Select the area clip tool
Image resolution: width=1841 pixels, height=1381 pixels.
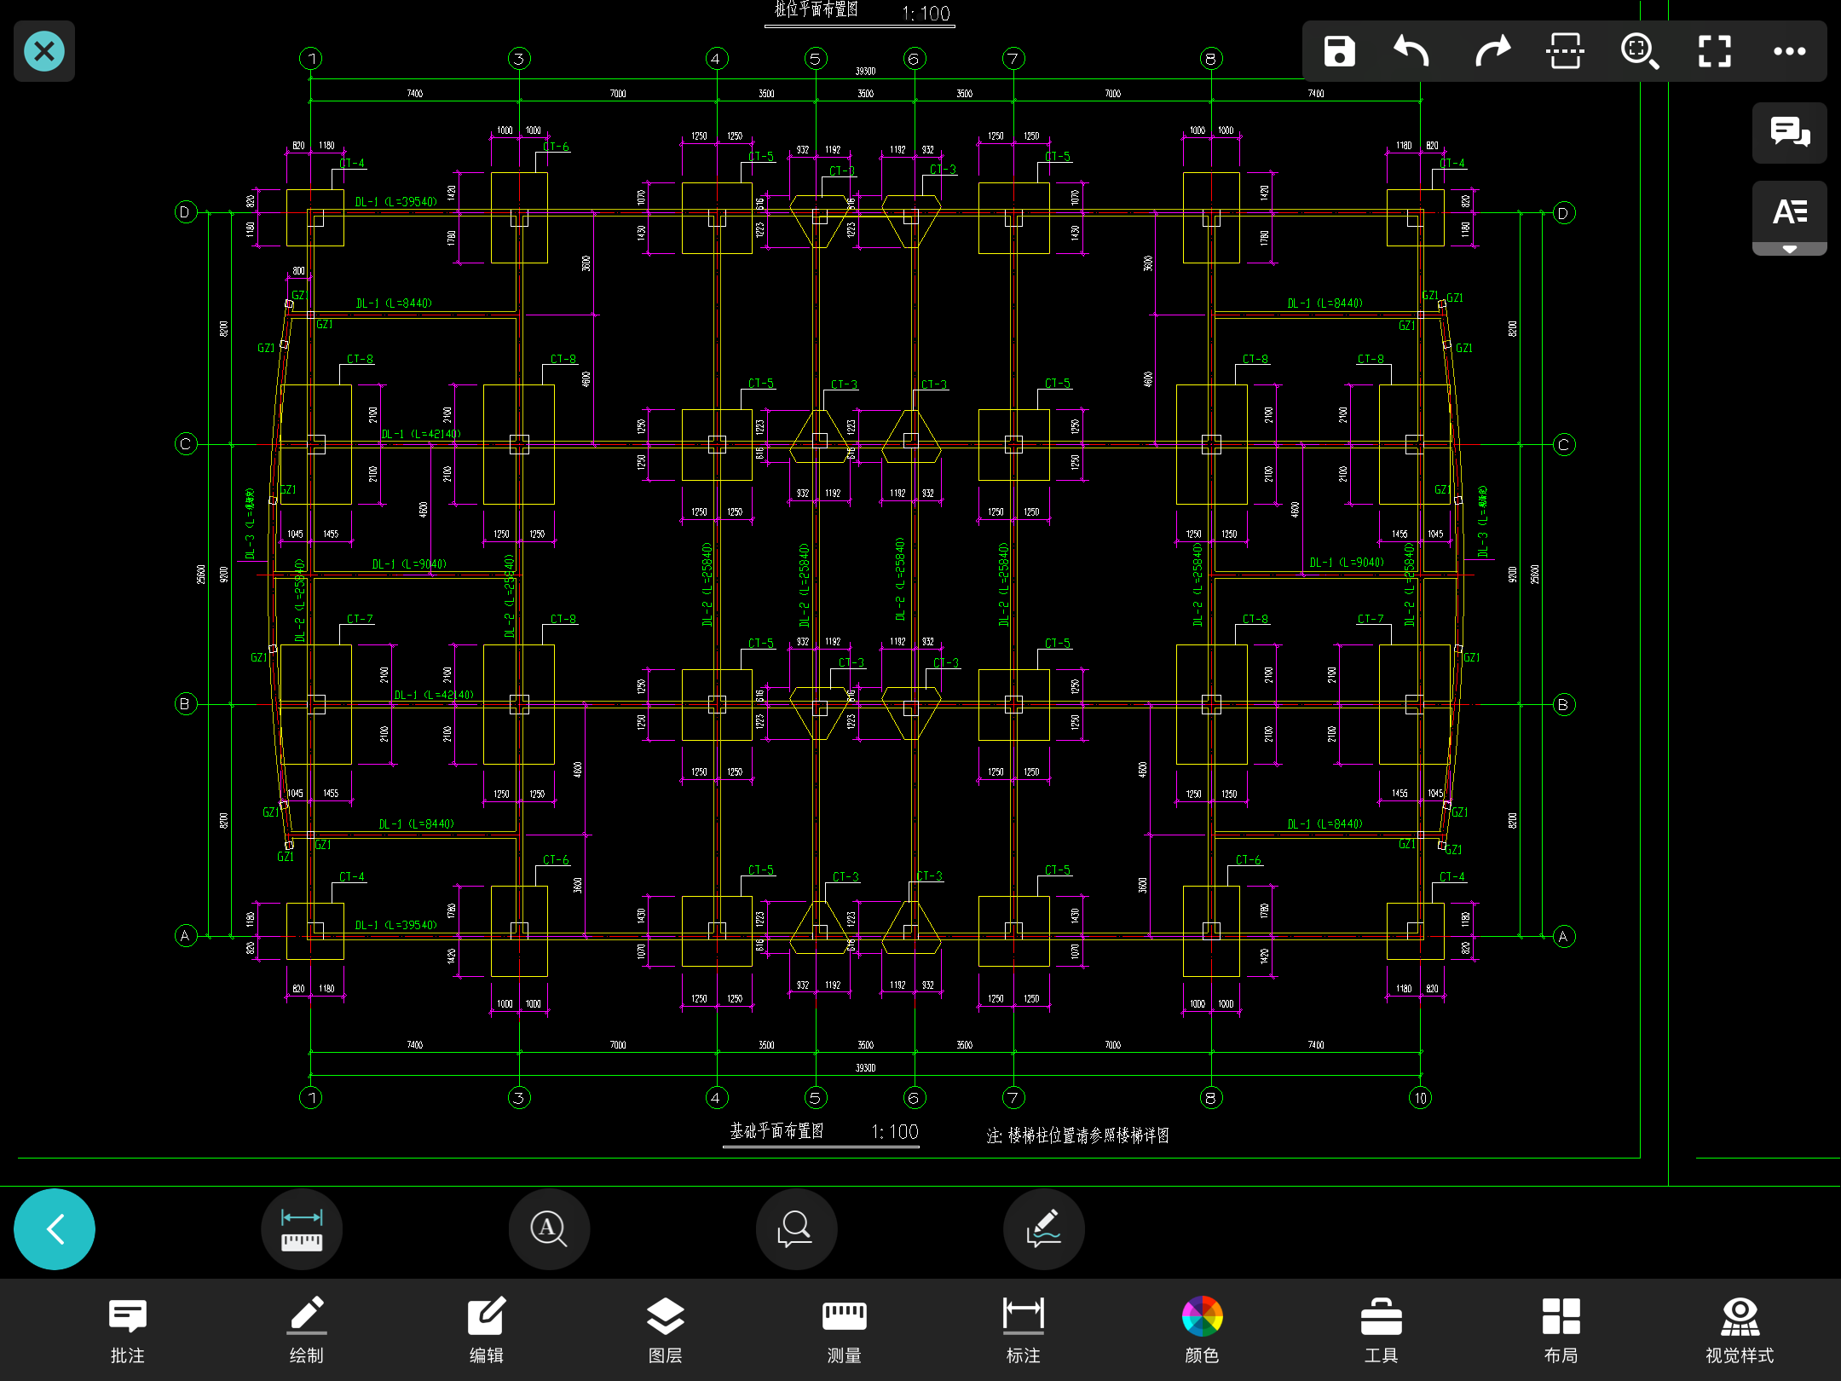point(1565,51)
